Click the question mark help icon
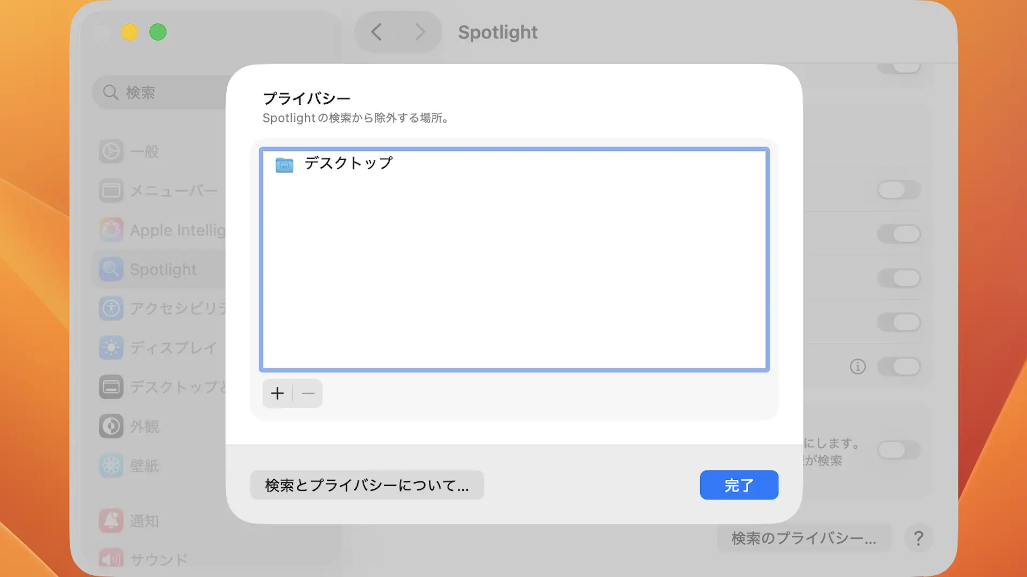 click(918, 538)
